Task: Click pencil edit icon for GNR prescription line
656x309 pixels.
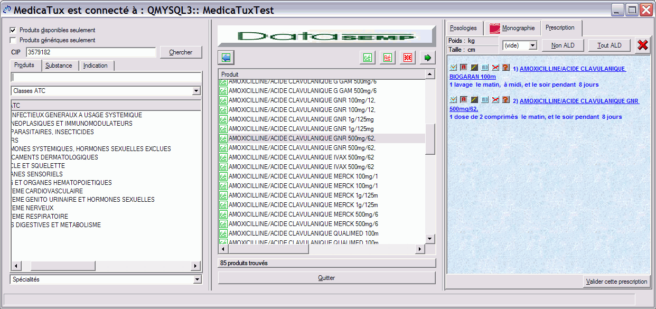Action: (x=474, y=100)
